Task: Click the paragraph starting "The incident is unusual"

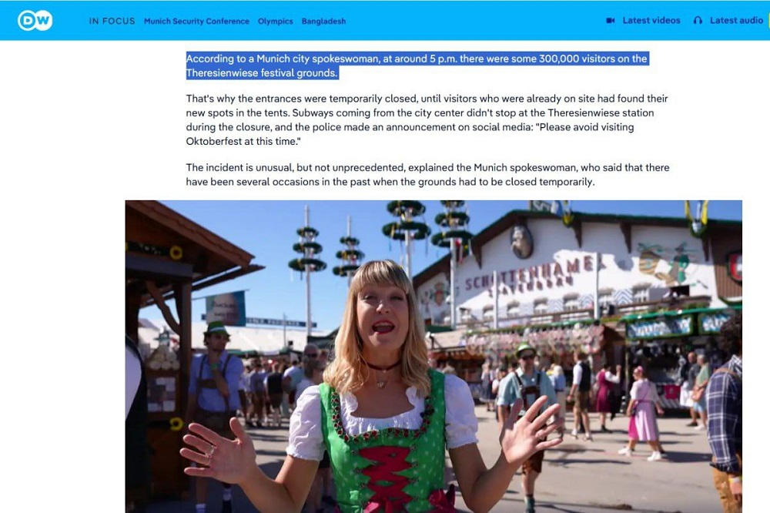Action: tap(427, 174)
